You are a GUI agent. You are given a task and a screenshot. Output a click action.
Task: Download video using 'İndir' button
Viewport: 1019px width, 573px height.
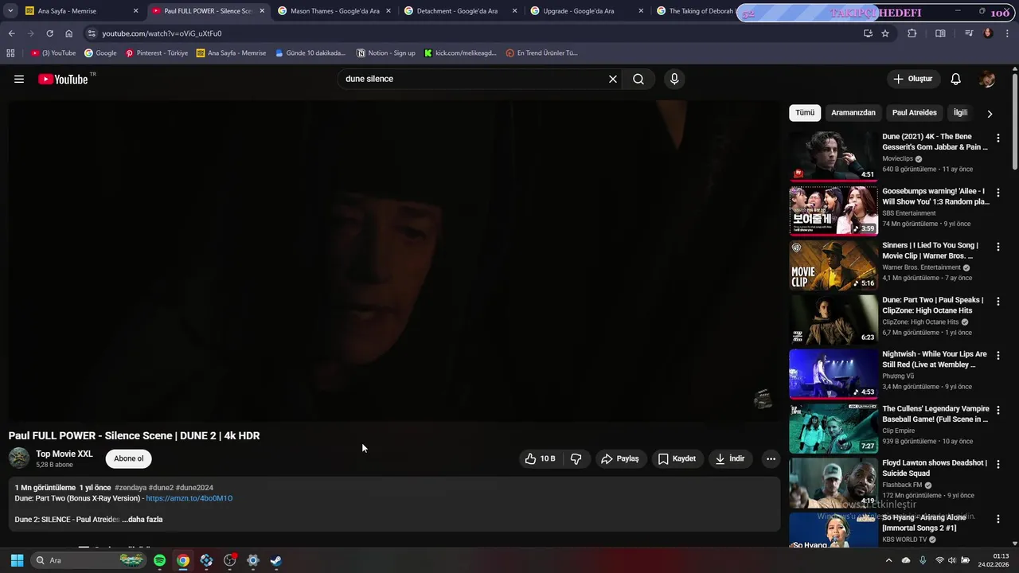(730, 458)
